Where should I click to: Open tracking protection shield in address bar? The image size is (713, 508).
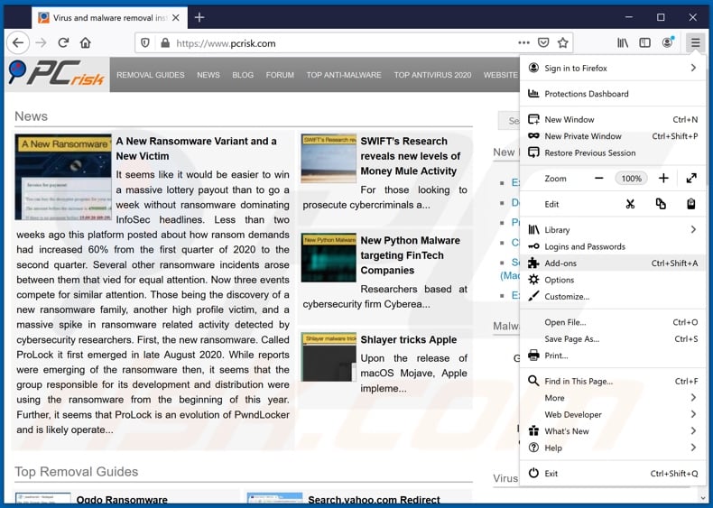[145, 43]
